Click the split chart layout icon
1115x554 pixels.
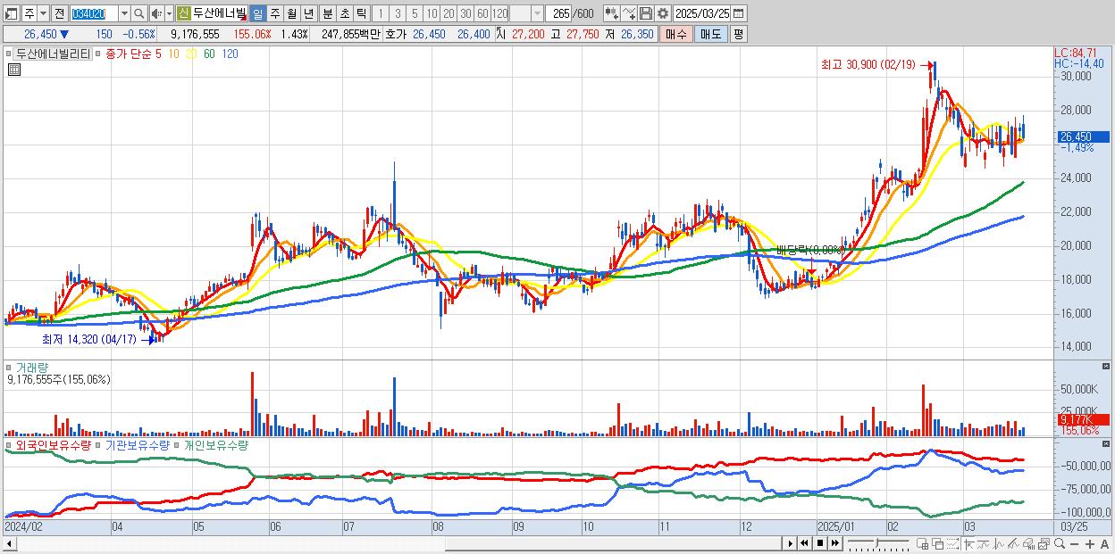922,543
